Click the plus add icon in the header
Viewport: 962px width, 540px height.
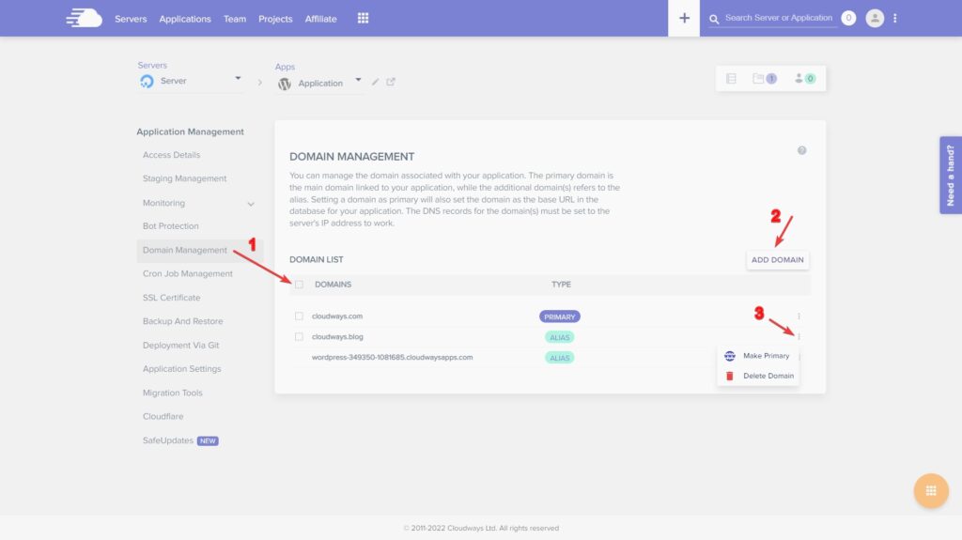(x=684, y=19)
